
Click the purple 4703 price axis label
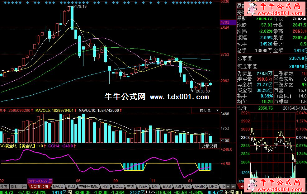pos(224,22)
